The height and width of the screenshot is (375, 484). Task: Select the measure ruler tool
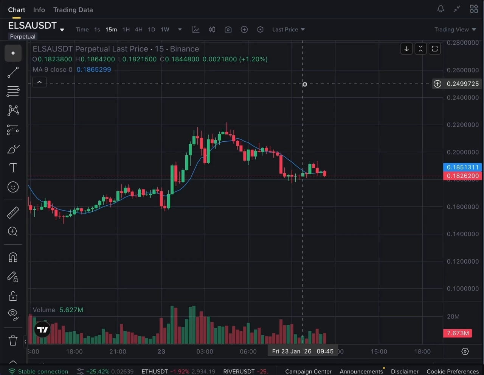(13, 212)
